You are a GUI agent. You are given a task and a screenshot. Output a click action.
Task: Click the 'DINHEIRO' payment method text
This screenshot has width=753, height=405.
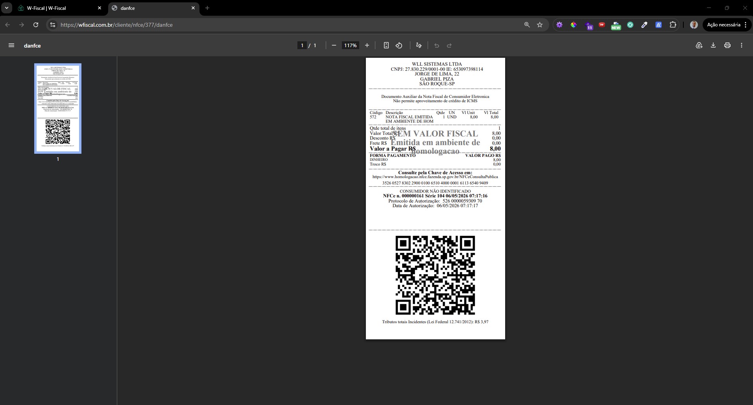pos(378,160)
